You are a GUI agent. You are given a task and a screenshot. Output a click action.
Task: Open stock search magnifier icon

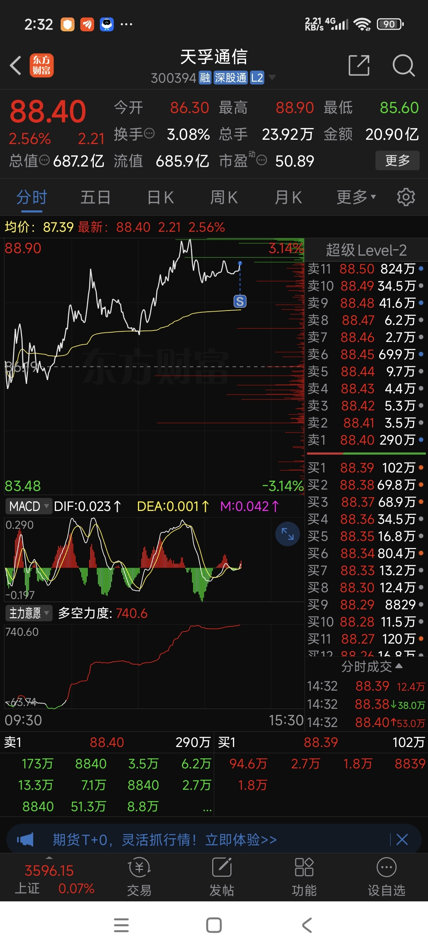(403, 65)
